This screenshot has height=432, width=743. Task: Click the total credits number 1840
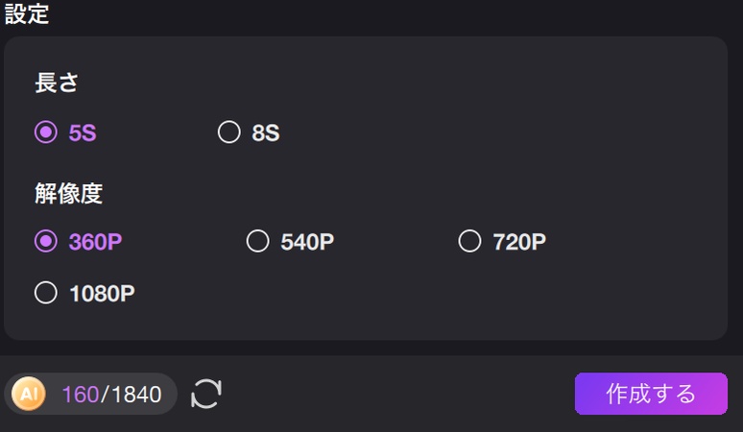tap(136, 395)
